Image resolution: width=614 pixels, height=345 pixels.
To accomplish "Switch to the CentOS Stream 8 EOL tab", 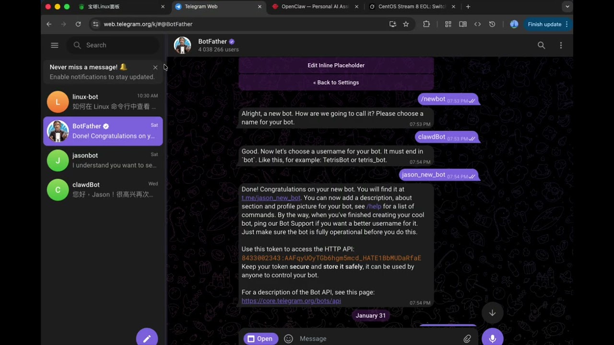I will tap(411, 7).
